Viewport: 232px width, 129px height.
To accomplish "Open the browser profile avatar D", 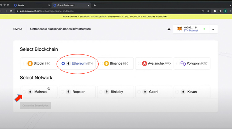I will (x=225, y=11).
